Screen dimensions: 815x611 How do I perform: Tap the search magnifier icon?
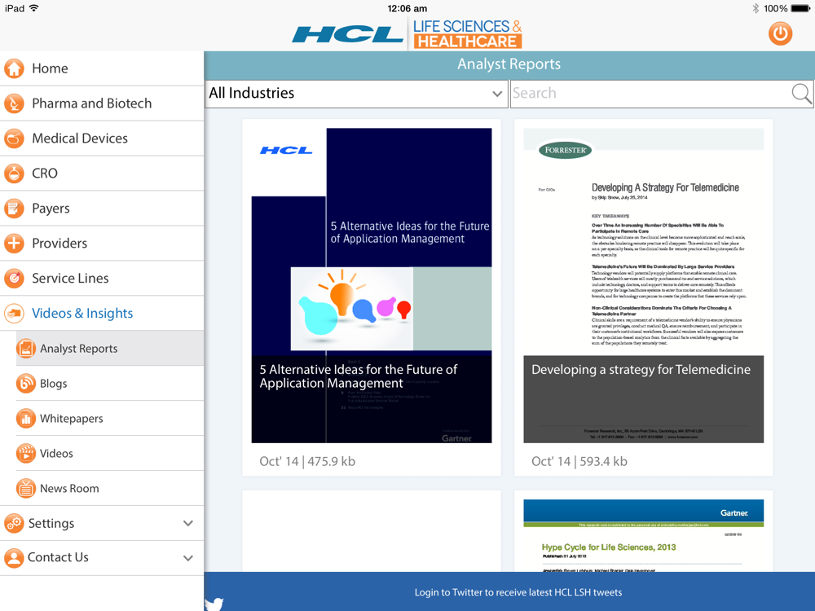click(x=801, y=94)
